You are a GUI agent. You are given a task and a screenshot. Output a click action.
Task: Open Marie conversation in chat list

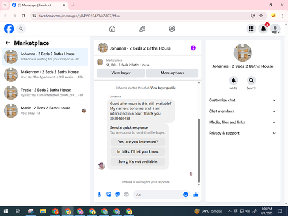[x=45, y=111]
